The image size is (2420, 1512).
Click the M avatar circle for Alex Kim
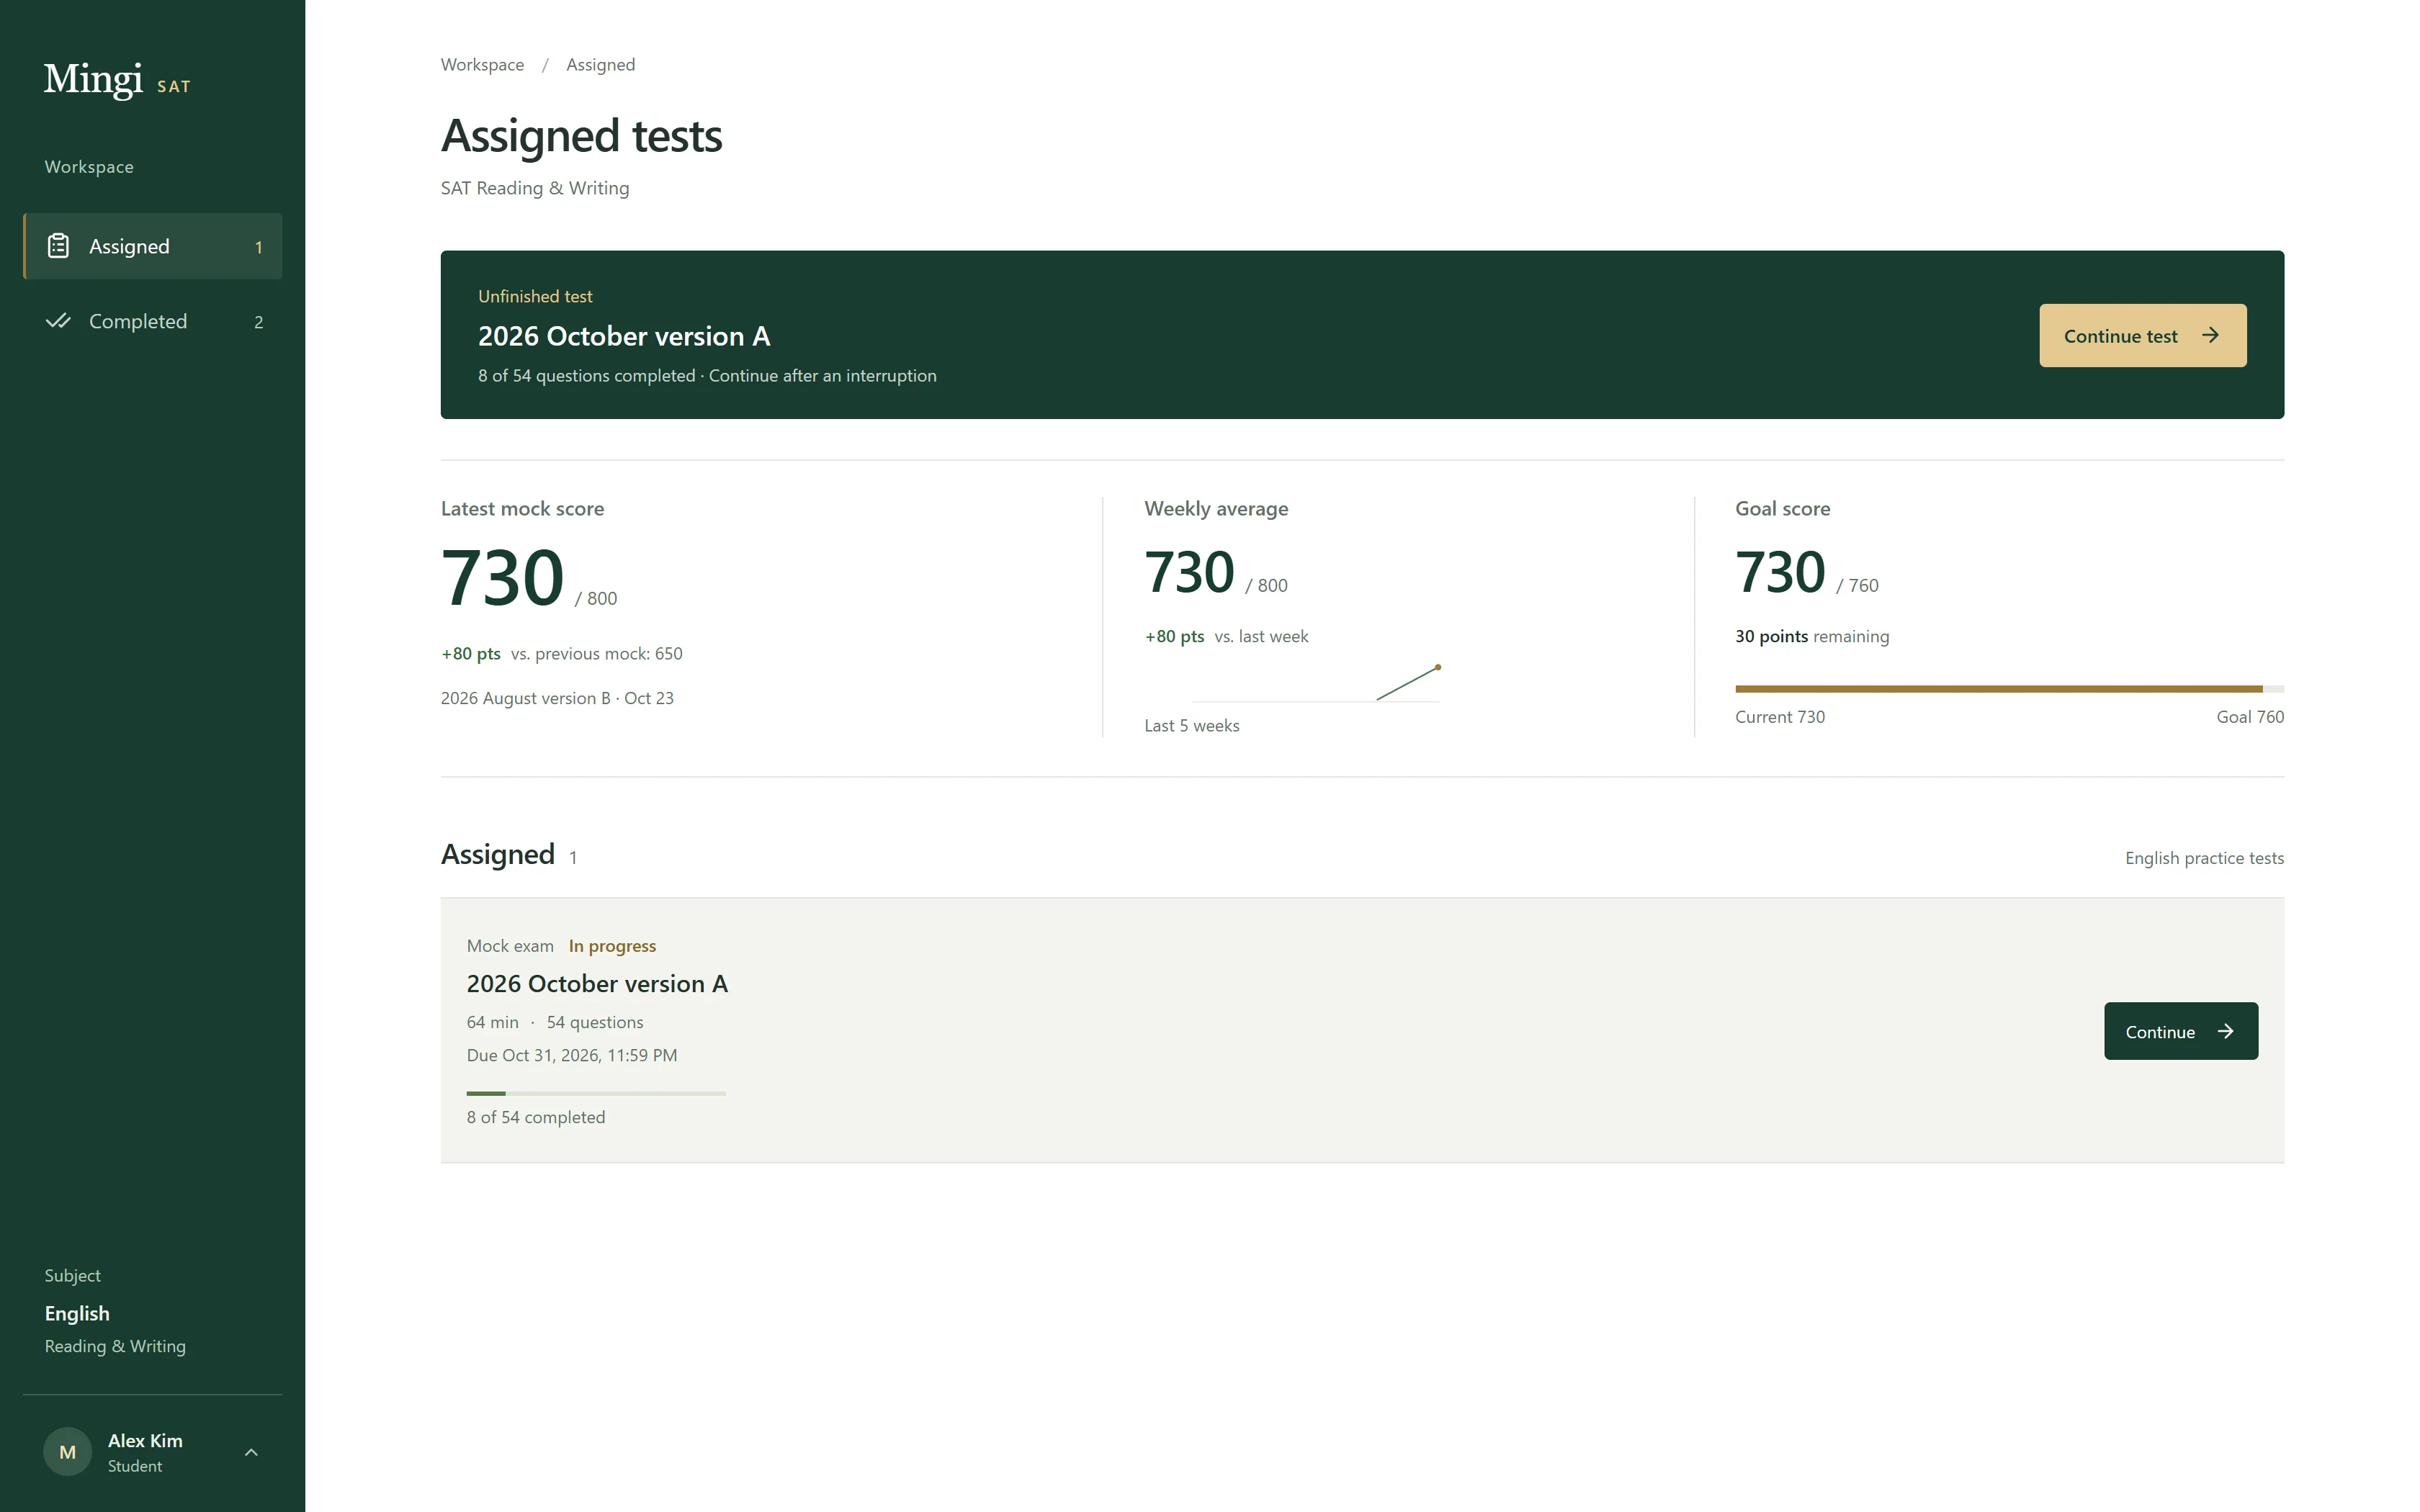[67, 1452]
